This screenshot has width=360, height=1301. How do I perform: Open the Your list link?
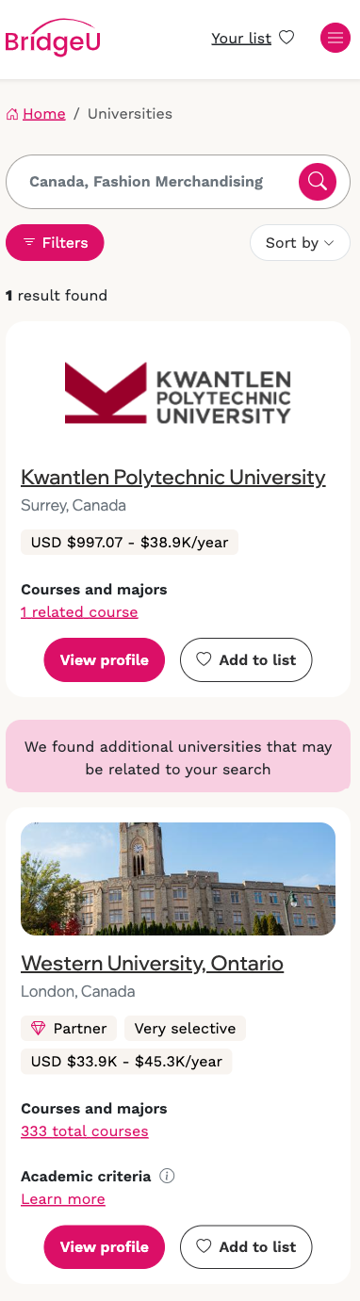tap(241, 38)
